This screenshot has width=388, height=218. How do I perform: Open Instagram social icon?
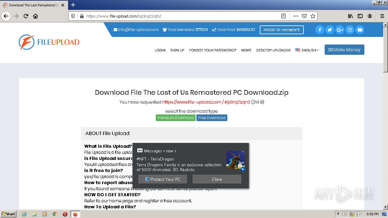[x=350, y=30]
